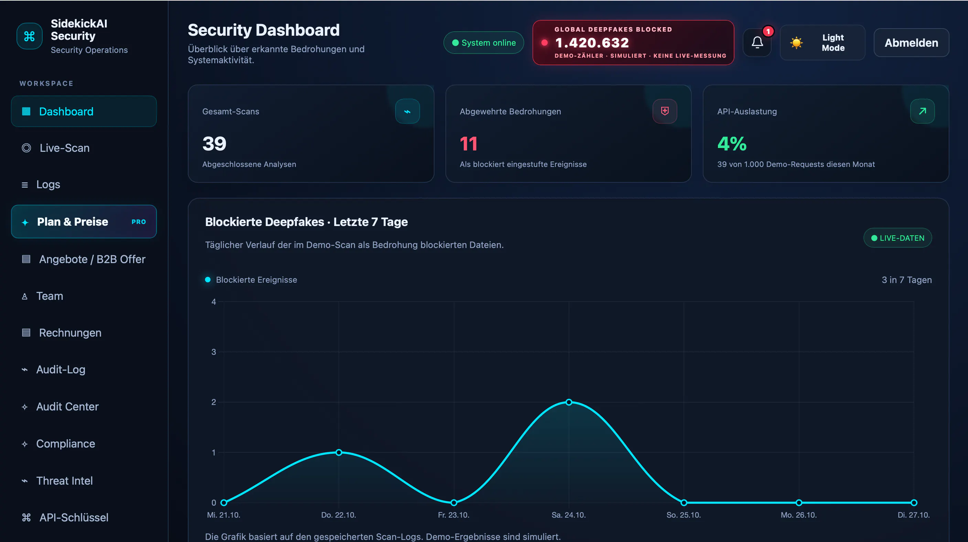
Task: Select the Fr. 23.10. chart data point
Action: coord(454,503)
